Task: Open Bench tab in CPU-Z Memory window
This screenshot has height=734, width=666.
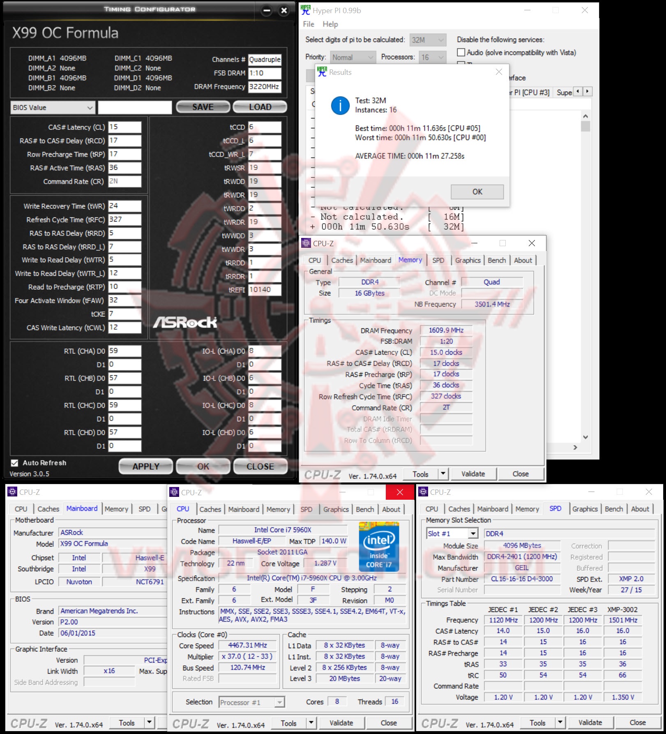Action: 497,260
